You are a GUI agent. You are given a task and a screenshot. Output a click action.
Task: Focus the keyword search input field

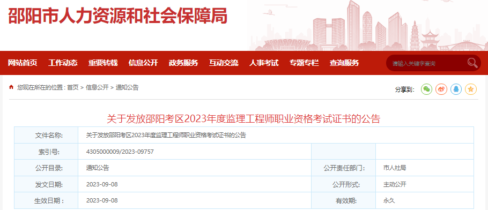point(428,63)
